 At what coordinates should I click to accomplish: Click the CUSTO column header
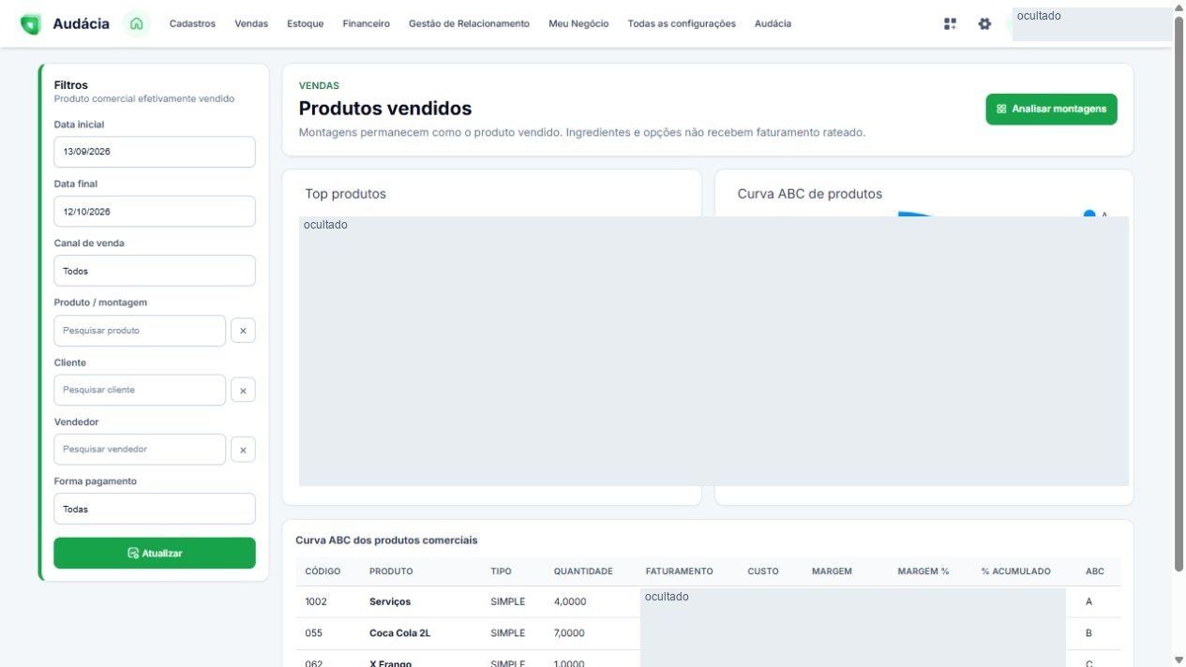coord(763,571)
